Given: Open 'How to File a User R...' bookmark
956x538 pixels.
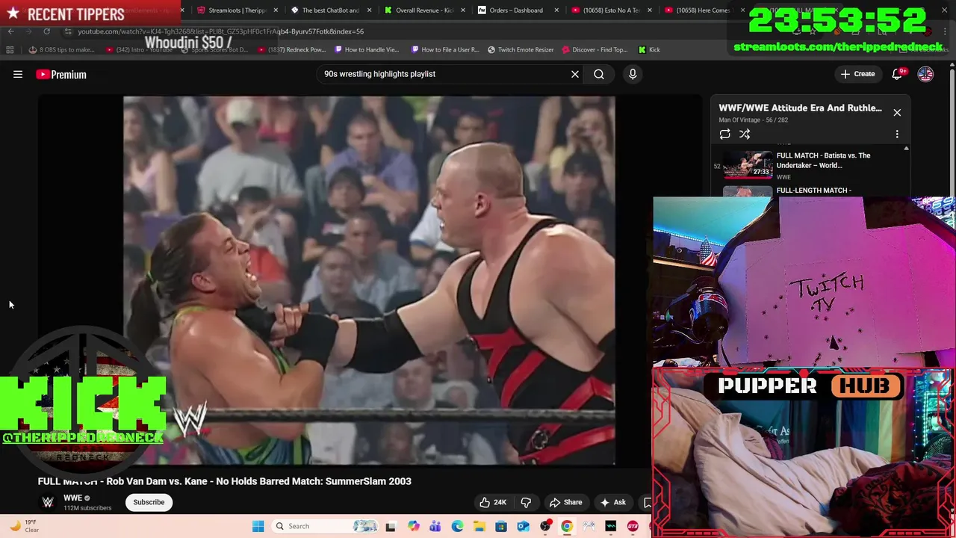Looking at the screenshot, I should [x=445, y=49].
